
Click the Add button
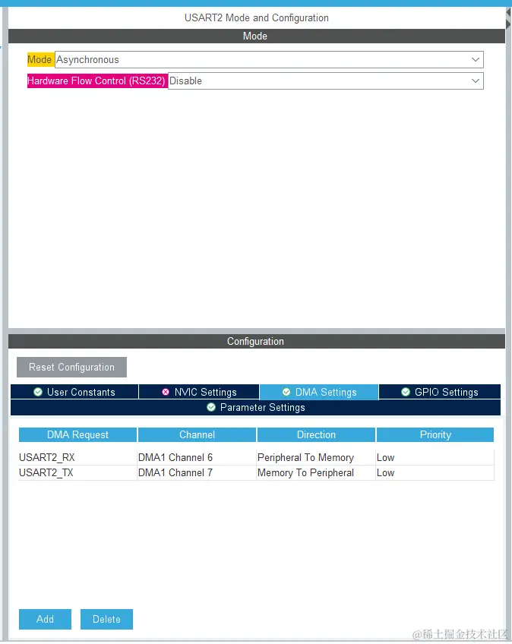pos(46,619)
